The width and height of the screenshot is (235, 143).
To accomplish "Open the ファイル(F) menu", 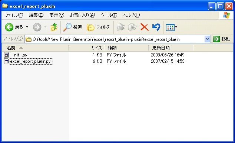I will [14, 15].
